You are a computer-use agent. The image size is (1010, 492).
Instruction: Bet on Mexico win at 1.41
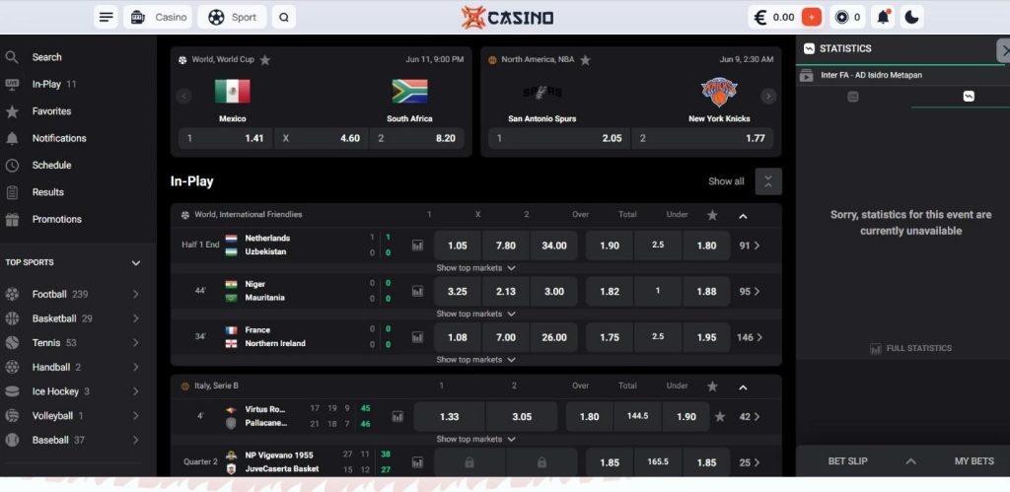pos(226,138)
